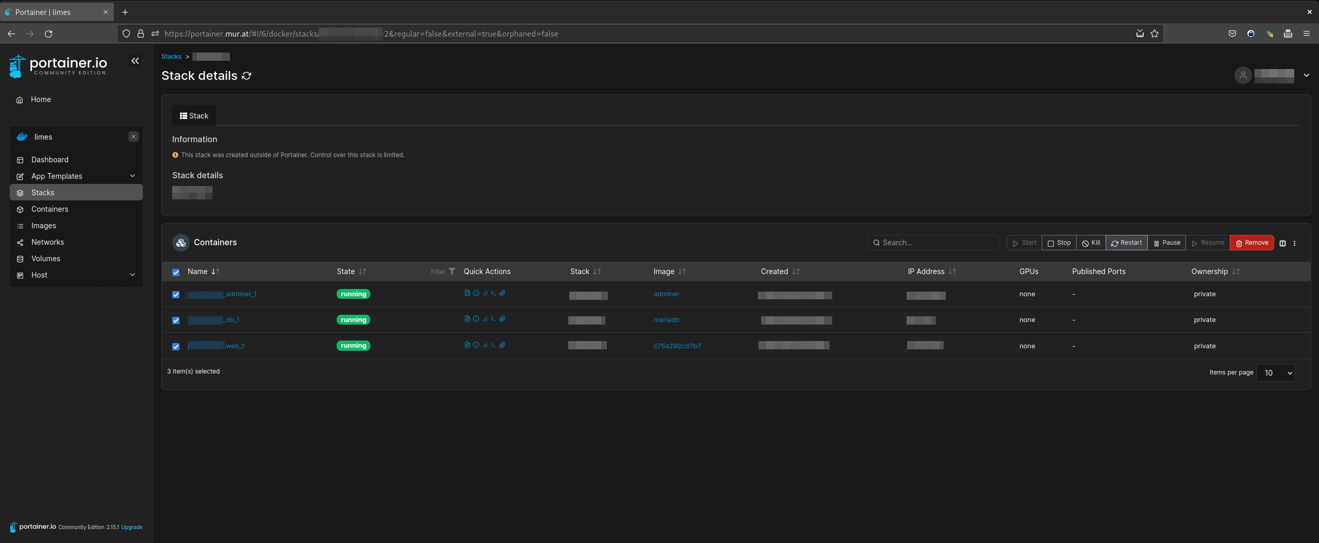Open inspect icon for the db_1 container
Viewport: 1319px width, 543px height.
(476, 319)
